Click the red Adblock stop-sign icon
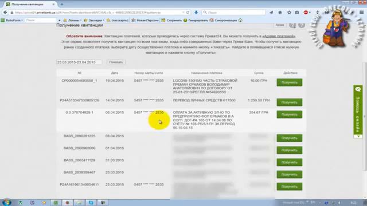This screenshot has width=367, height=206. click(x=306, y=13)
